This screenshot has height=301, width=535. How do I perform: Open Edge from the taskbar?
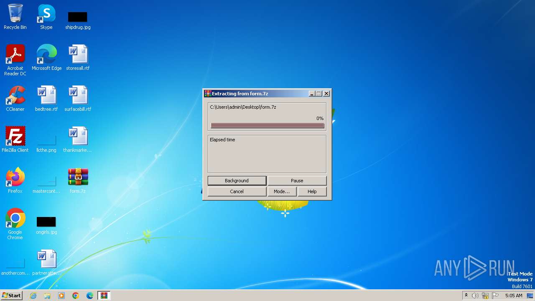90,296
